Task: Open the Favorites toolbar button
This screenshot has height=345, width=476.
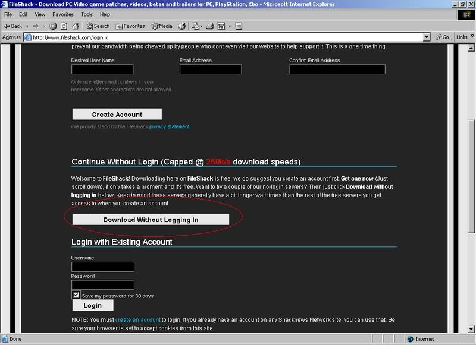Action: tap(130, 26)
